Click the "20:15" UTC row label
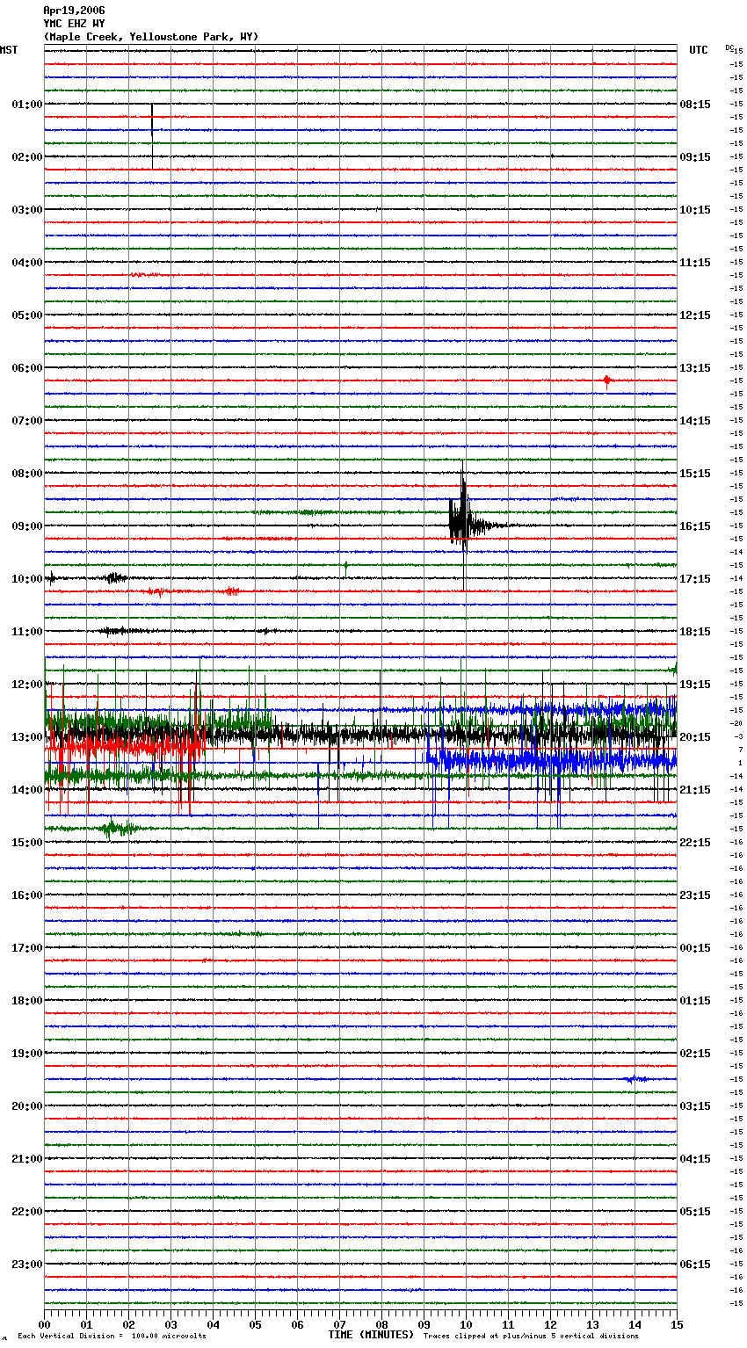Image resolution: width=747 pixels, height=1348 pixels. click(x=695, y=737)
